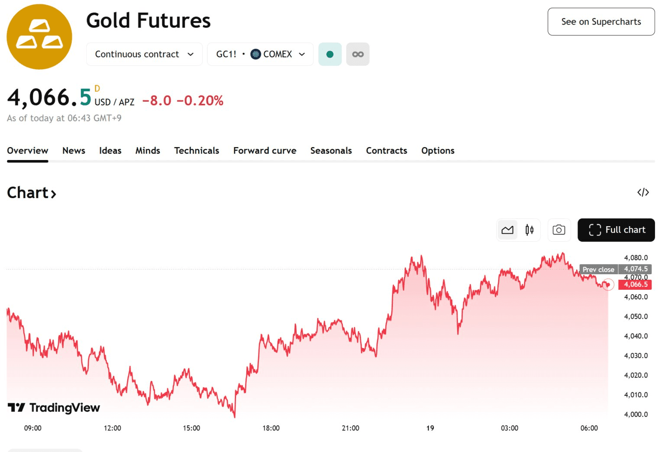
Task: Open the Forward curve tab
Action: tap(265, 151)
